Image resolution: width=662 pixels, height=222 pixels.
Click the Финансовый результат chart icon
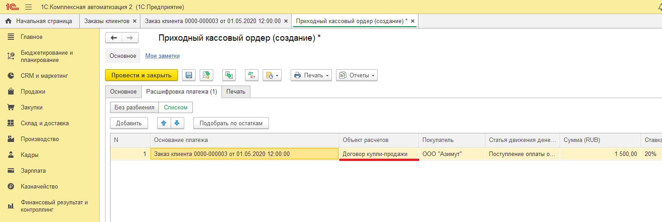[11, 206]
